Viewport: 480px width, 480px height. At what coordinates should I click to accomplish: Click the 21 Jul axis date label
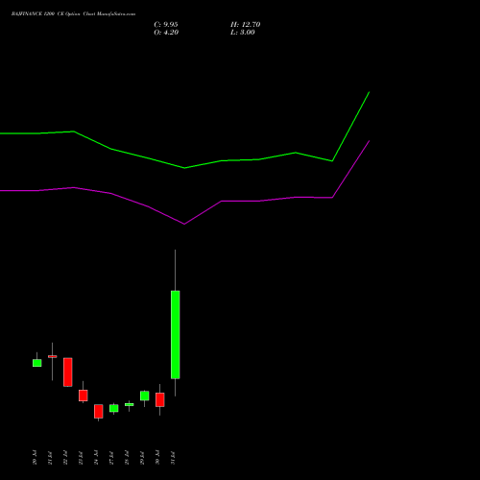pos(50,458)
